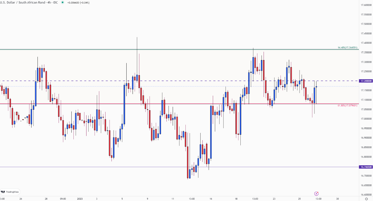Screen dimensions: 373x201
Task: Select the dashed blue line at 17.200000
Action: coord(179,81)
